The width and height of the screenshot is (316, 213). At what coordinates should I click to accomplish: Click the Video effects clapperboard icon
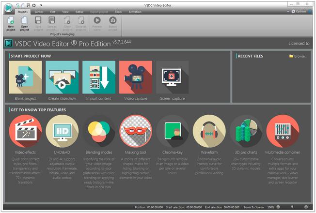[25, 131]
